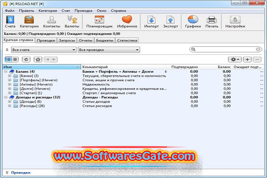Open the Избранное heart icon
Viewport: 267px width, 178px height.
(x=127, y=22)
